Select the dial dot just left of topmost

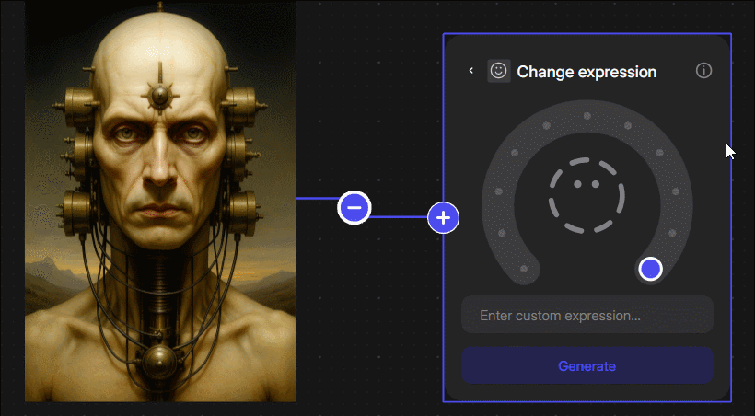[546, 126]
